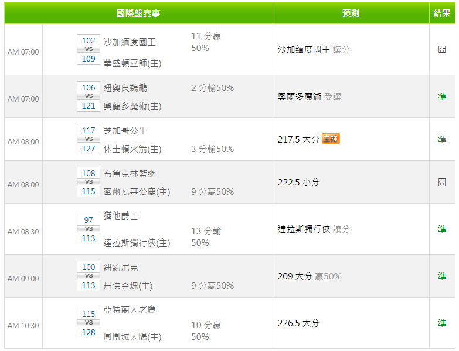Click score 102 for 沙加緬度國王

click(89, 41)
